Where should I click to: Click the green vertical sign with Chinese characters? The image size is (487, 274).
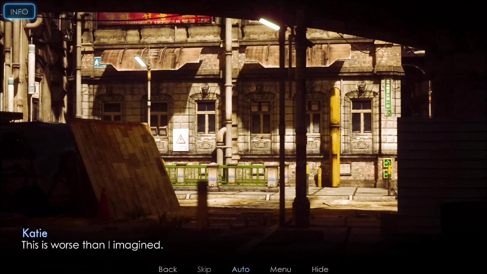(x=388, y=97)
